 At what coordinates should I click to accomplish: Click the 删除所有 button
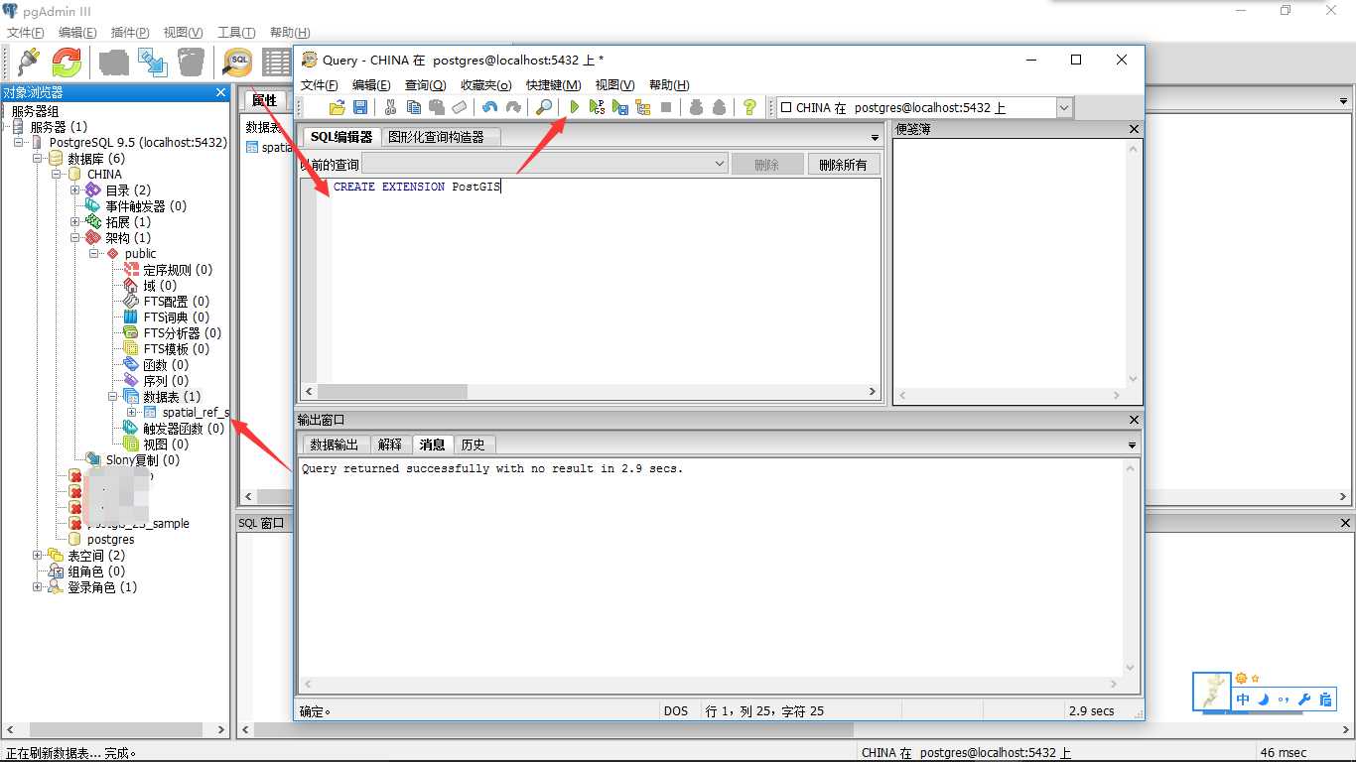(x=843, y=165)
